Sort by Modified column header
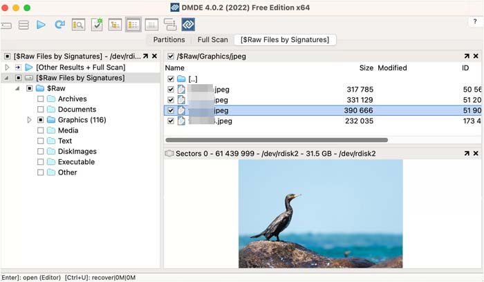The width and height of the screenshot is (484, 282). pos(392,68)
